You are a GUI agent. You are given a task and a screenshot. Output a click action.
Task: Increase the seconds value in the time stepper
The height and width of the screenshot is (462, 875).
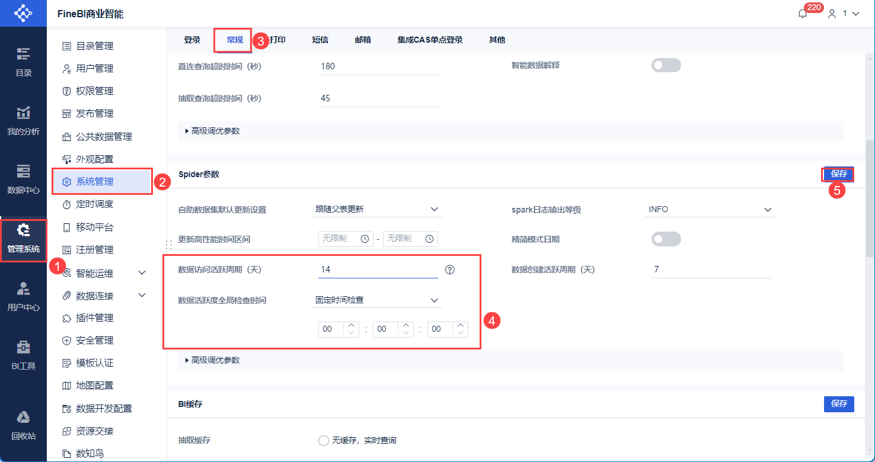point(461,325)
